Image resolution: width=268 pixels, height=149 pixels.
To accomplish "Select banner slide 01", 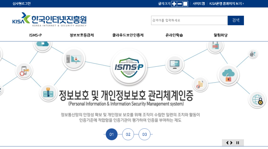I will [112, 134].
